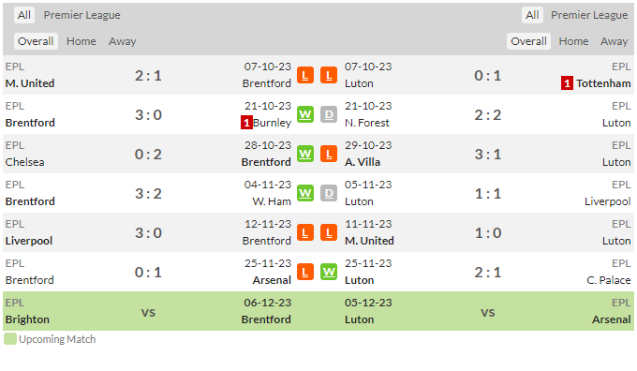Click the gray D badge for Luton vs Liverpool
The height and width of the screenshot is (371, 637).
[x=329, y=193]
